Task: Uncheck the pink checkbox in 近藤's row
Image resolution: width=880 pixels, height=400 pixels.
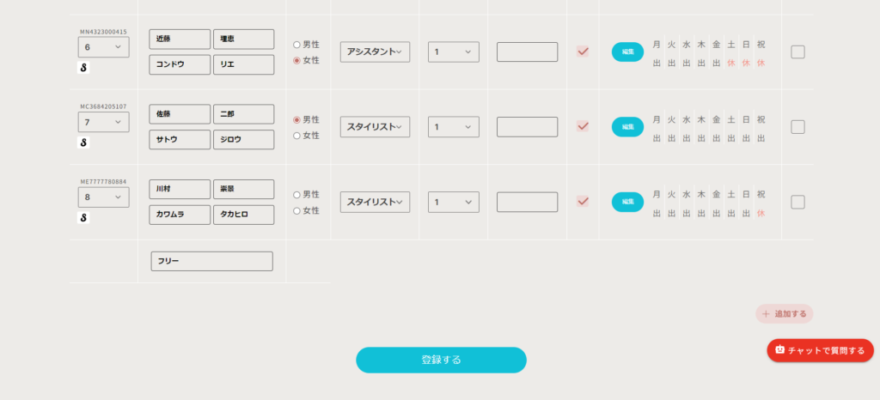Action: point(583,52)
